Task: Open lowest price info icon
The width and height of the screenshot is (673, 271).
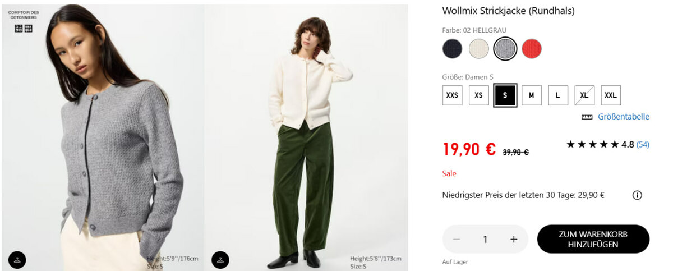Action: click(x=637, y=195)
